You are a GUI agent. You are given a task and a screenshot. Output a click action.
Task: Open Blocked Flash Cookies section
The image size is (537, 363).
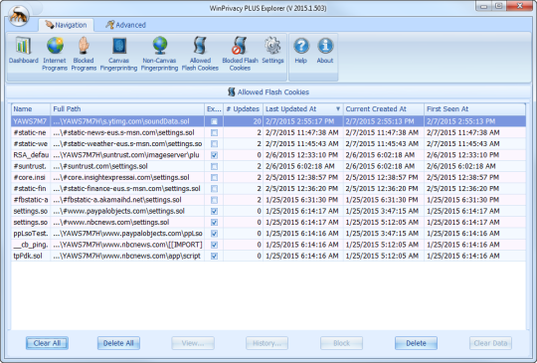[240, 54]
